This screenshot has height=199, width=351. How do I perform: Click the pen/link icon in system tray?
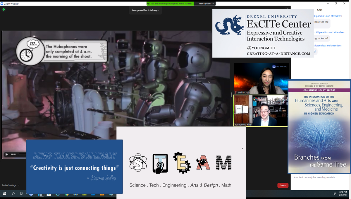(x=334, y=194)
